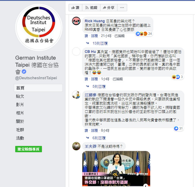The height and width of the screenshot is (187, 195).
Task: Open the 外交部 news image thumbnail
Action: pos(116,169)
